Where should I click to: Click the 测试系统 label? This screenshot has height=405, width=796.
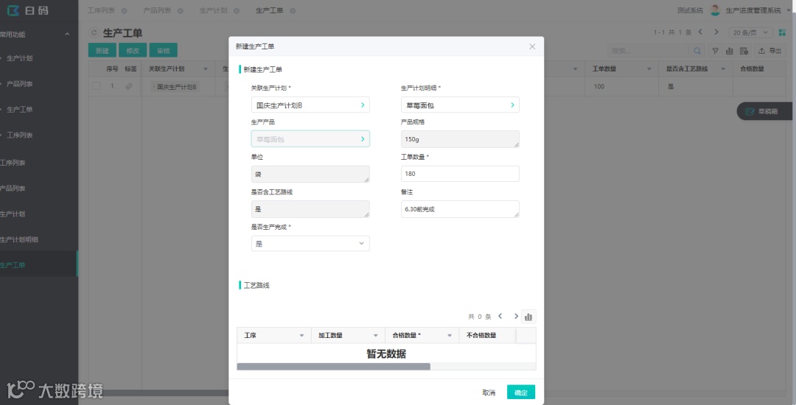coord(690,10)
